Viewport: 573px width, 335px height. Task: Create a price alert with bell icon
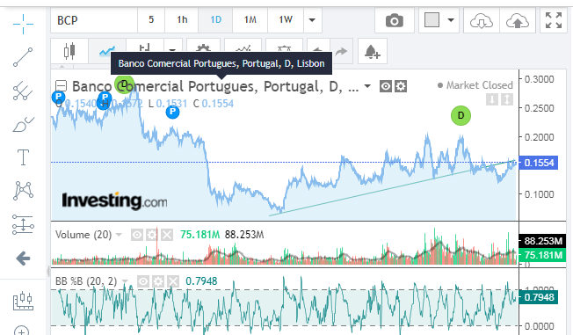click(x=373, y=51)
